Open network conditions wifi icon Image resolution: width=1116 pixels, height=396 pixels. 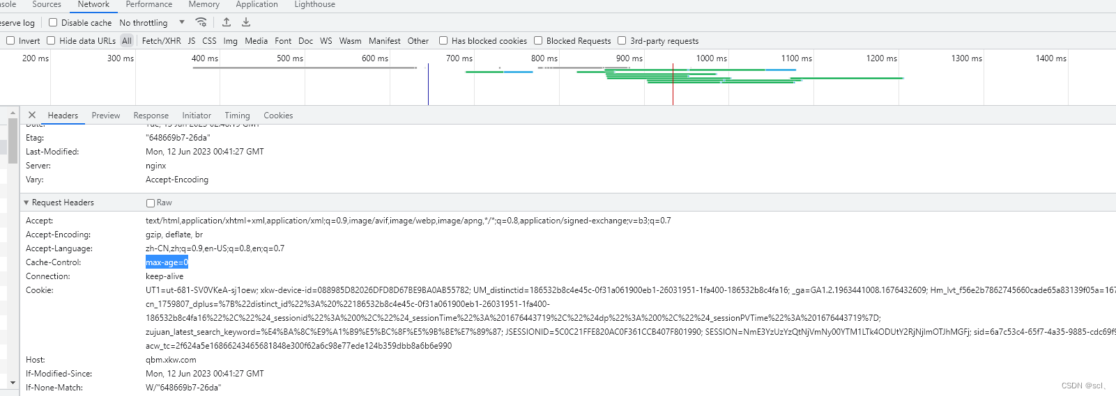coord(201,22)
